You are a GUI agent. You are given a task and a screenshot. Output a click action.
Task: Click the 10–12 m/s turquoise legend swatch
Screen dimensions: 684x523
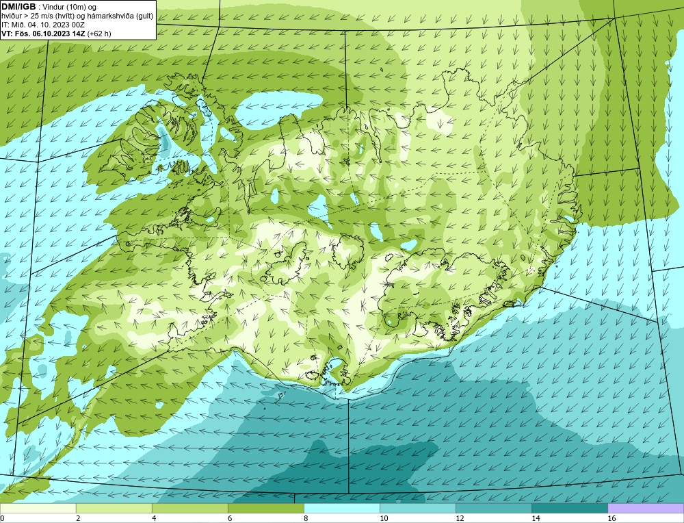point(417,508)
